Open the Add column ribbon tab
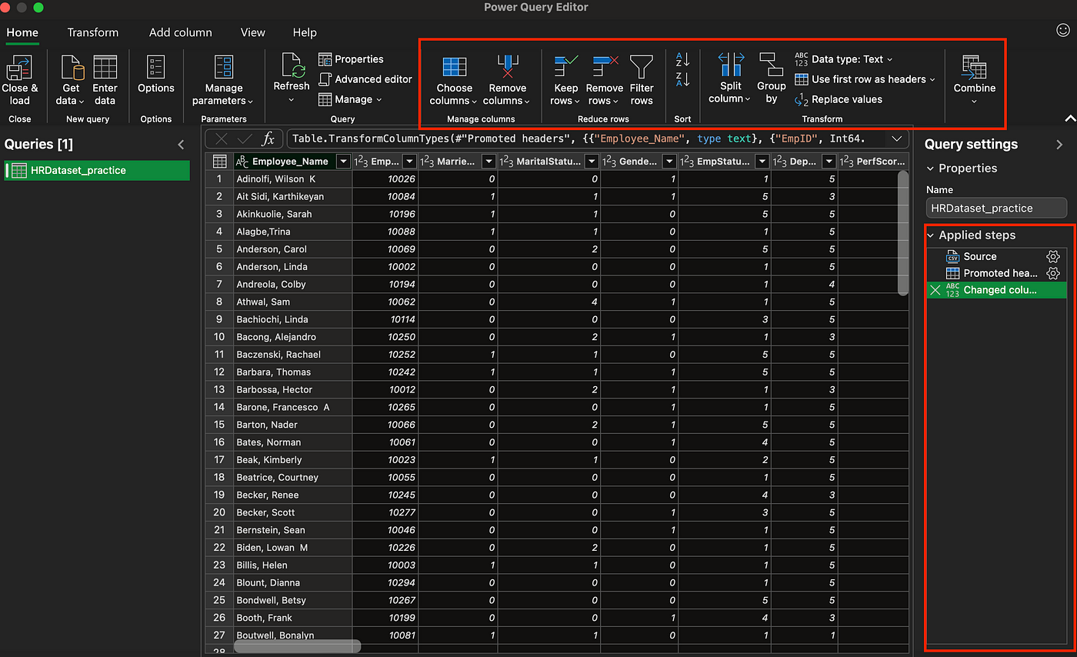1077x657 pixels. point(180,32)
